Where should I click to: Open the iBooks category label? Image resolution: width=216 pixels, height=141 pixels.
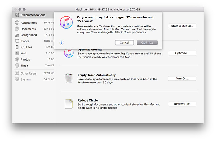(25, 41)
